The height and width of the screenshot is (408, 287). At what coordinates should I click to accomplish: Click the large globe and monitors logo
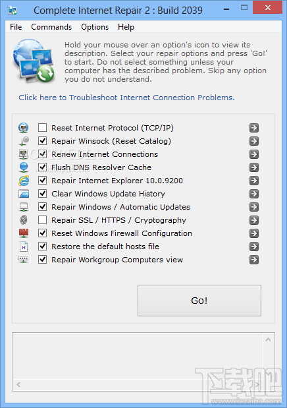[x=34, y=61]
